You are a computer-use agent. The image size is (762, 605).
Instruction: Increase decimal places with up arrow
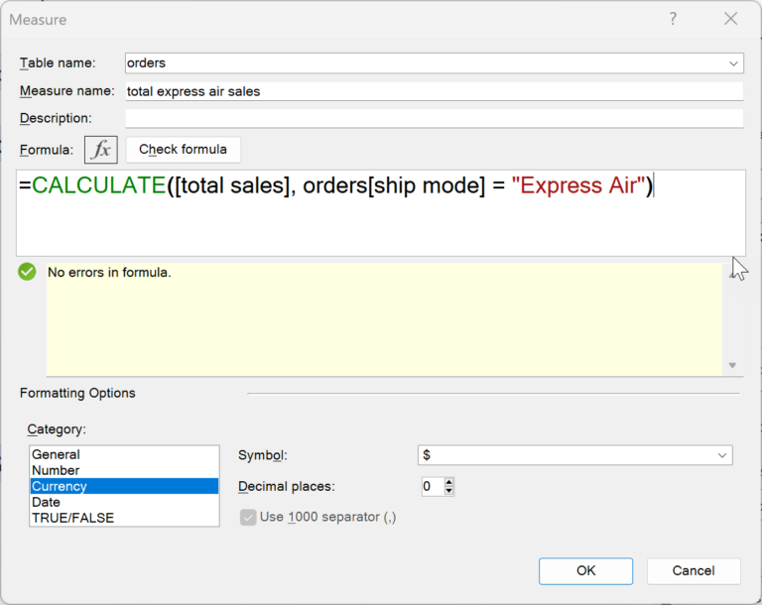click(x=449, y=482)
